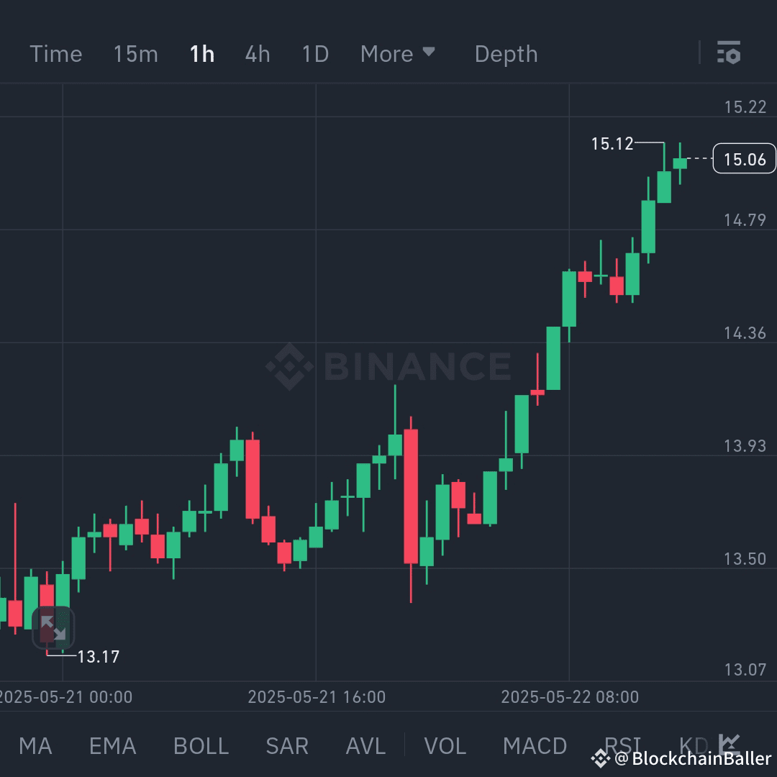The height and width of the screenshot is (777, 777).
Task: Show the VOL indicator
Action: [445, 746]
